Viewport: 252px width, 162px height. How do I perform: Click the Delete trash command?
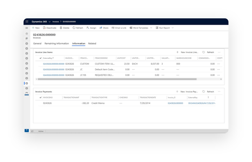coord(64,28)
